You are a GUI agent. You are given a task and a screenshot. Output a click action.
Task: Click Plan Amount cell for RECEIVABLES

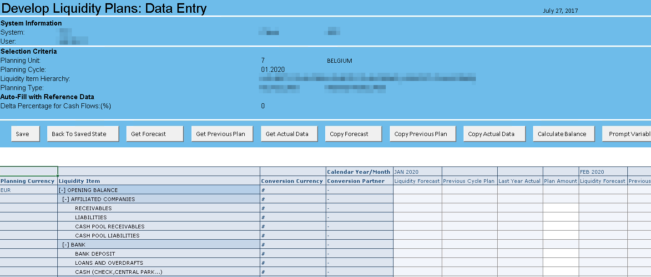point(560,208)
